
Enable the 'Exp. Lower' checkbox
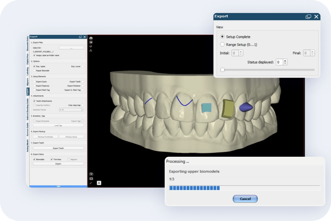coord(83,66)
